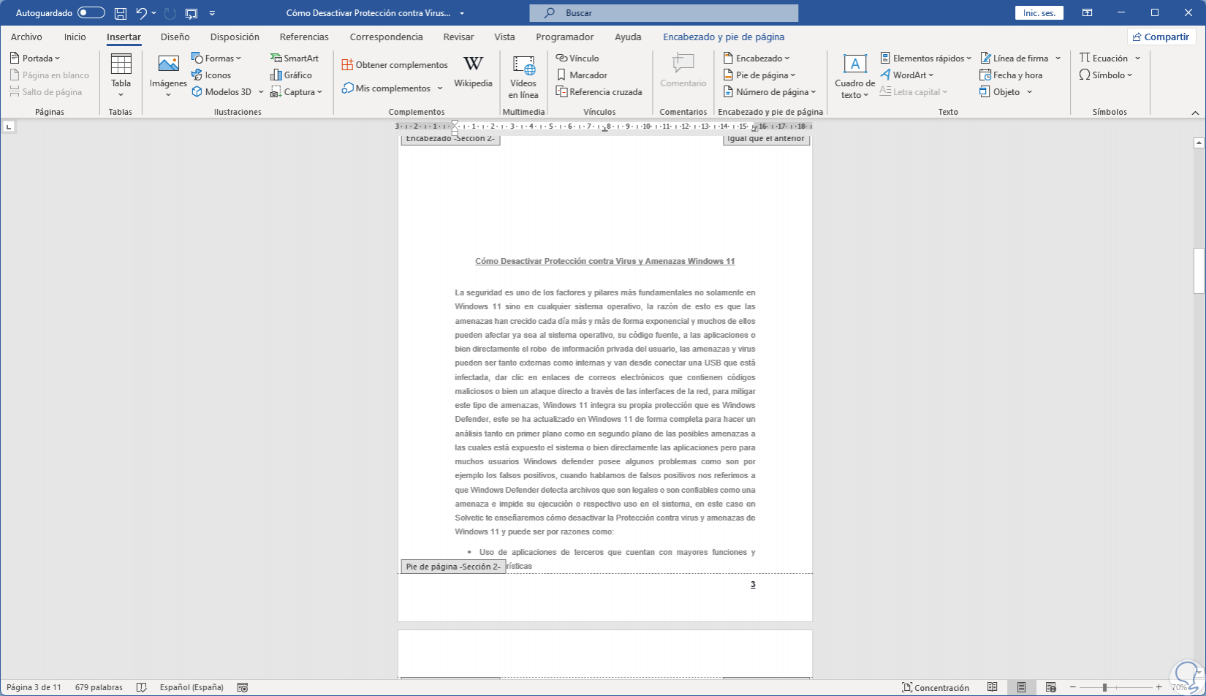1206x696 pixels.
Task: Switch to Web Layout view
Action: click(x=1050, y=687)
